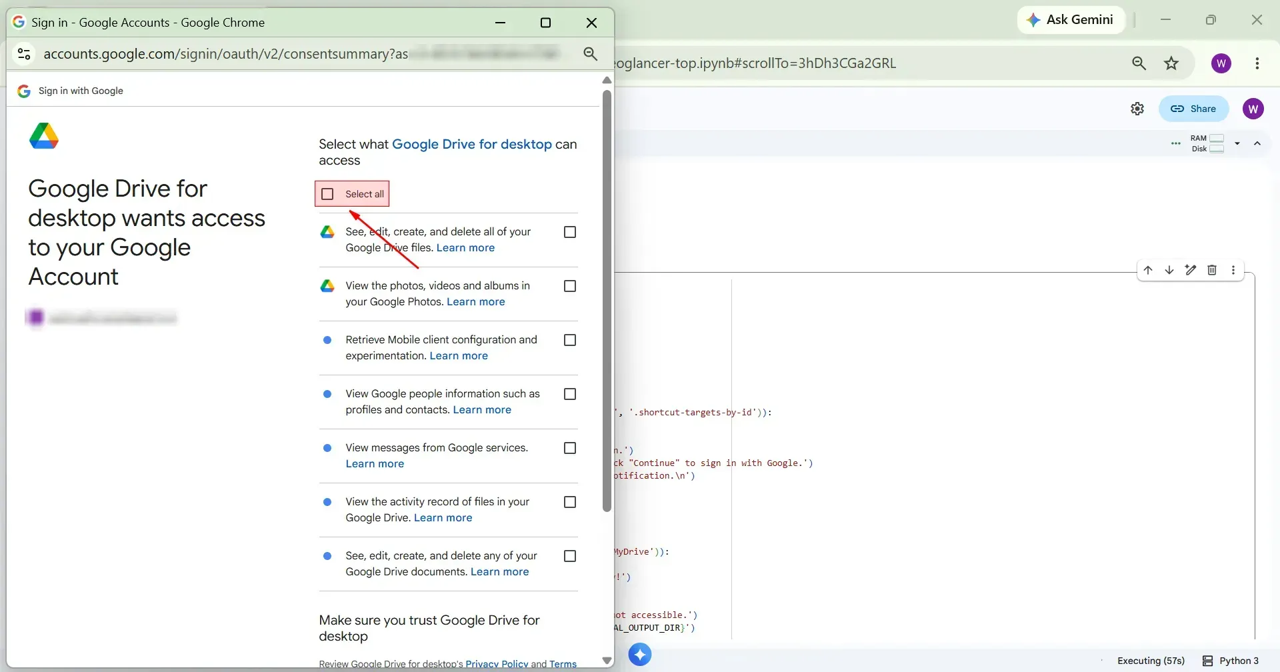The height and width of the screenshot is (672, 1280).
Task: Check the Select all checkbox
Action: point(327,194)
